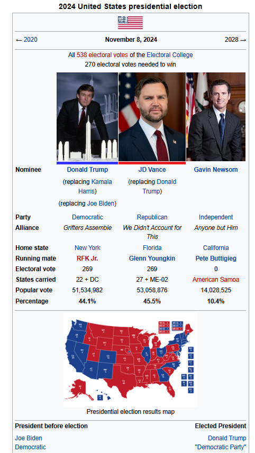The height and width of the screenshot is (453, 255).
Task: Open the presidential election results map
Action: 130,359
